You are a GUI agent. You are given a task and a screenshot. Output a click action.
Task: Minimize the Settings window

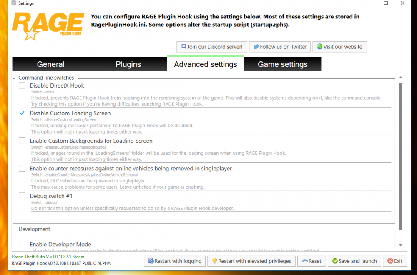click(369, 3)
